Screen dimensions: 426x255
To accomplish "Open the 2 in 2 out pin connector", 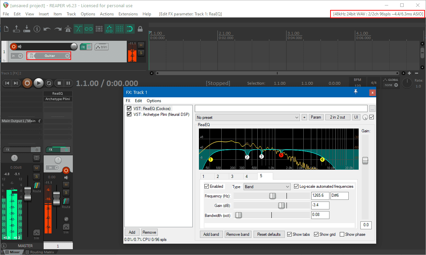I will point(337,117).
